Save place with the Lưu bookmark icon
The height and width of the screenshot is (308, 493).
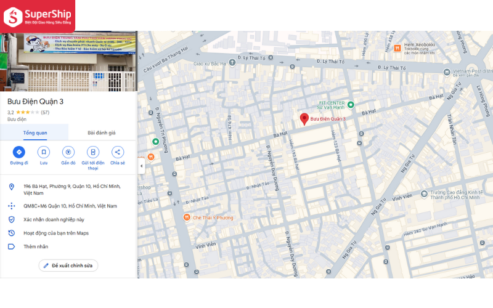[43, 152]
